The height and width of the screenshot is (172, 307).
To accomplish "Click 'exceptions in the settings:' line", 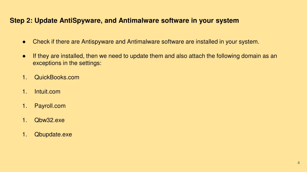I will [x=67, y=63].
